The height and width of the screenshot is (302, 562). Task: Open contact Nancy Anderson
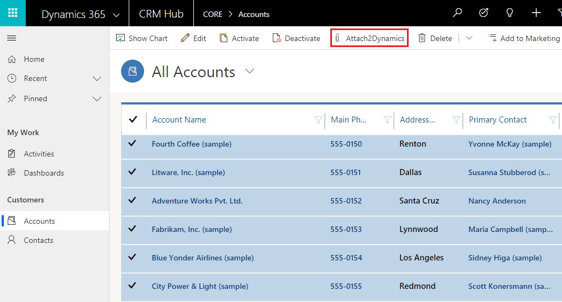(x=497, y=201)
